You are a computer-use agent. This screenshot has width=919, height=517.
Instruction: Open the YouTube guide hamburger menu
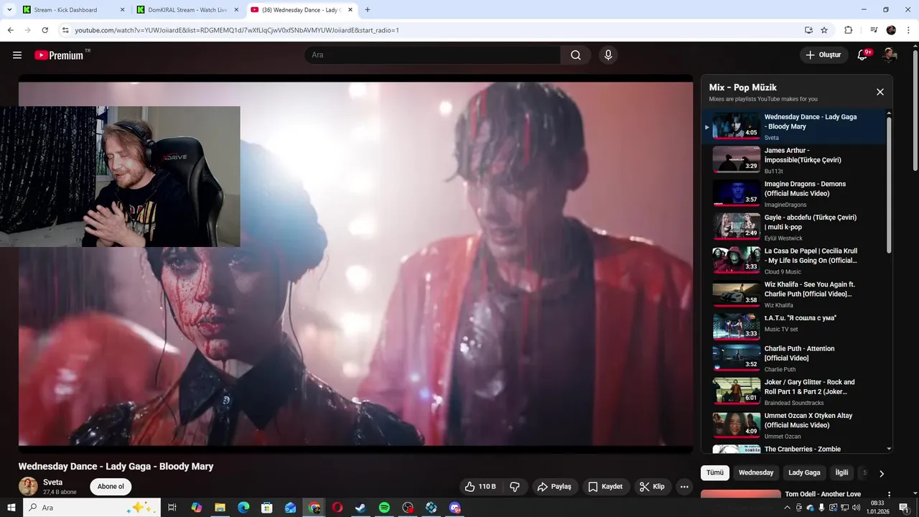(x=17, y=55)
